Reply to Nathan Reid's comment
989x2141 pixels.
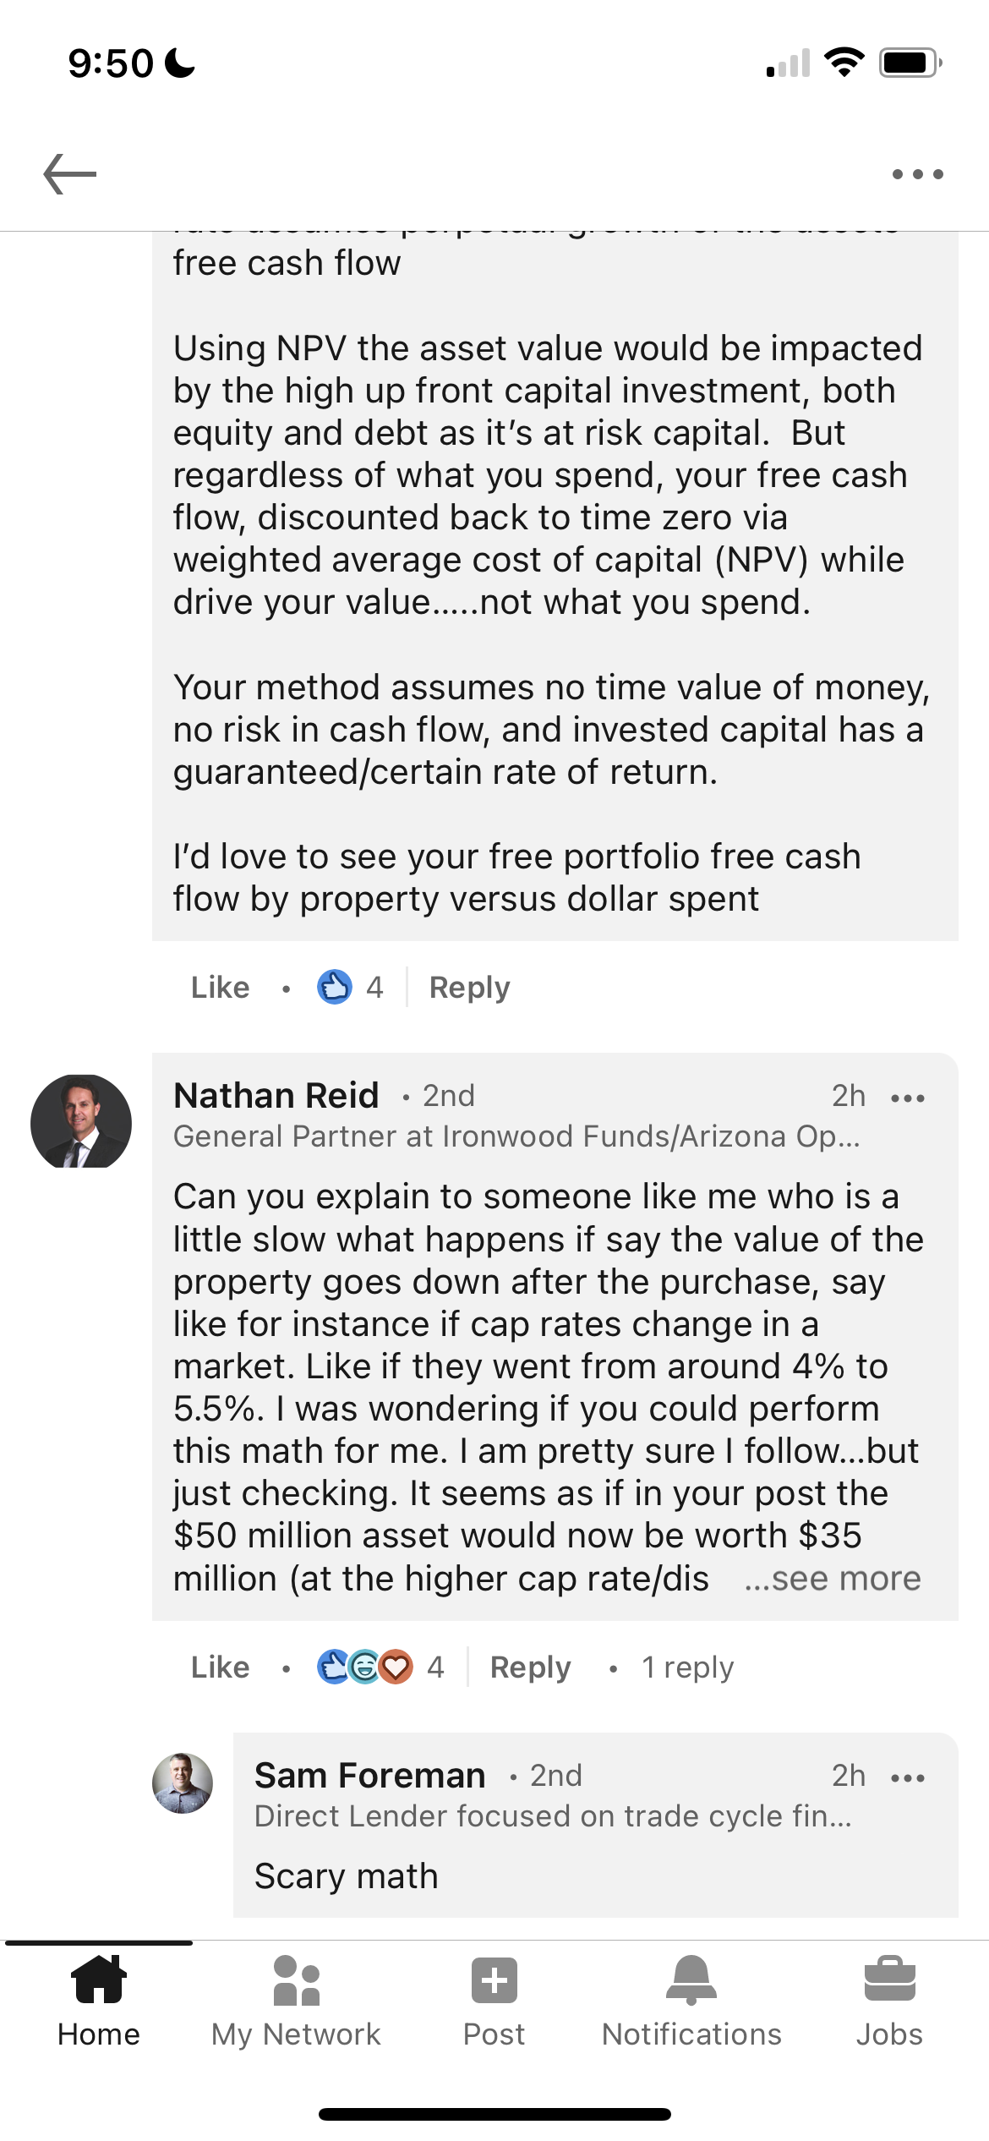(530, 1667)
